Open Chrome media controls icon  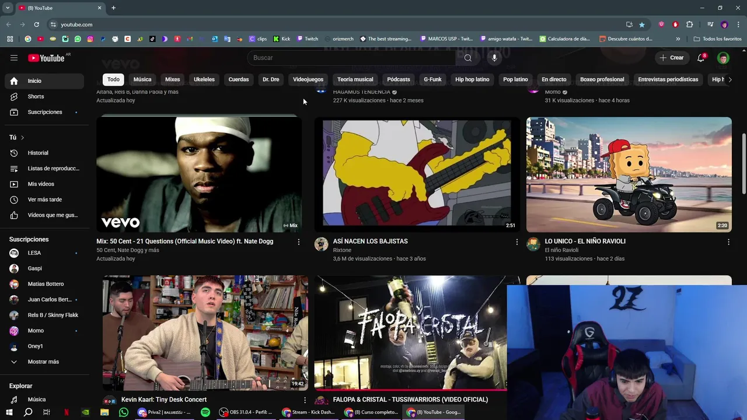(x=710, y=24)
